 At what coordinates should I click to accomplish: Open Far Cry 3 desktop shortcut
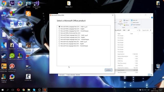(x=28, y=4)
